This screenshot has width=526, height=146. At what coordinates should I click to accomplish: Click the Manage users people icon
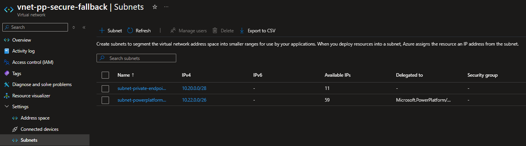(173, 30)
